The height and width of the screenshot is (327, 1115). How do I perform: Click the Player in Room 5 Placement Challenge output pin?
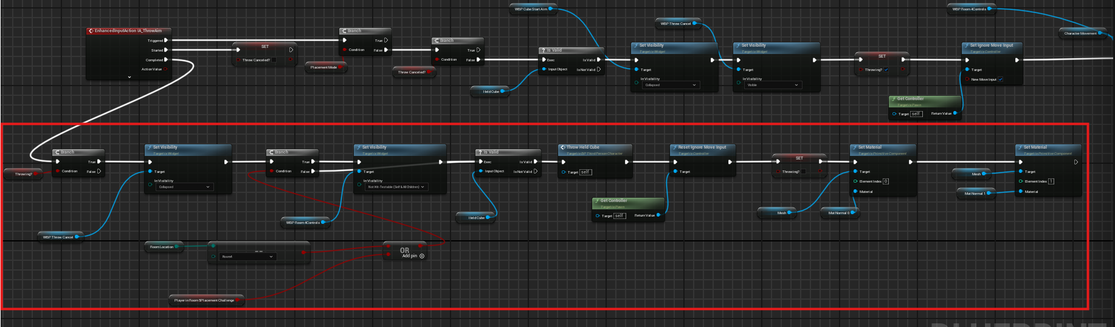(x=238, y=300)
